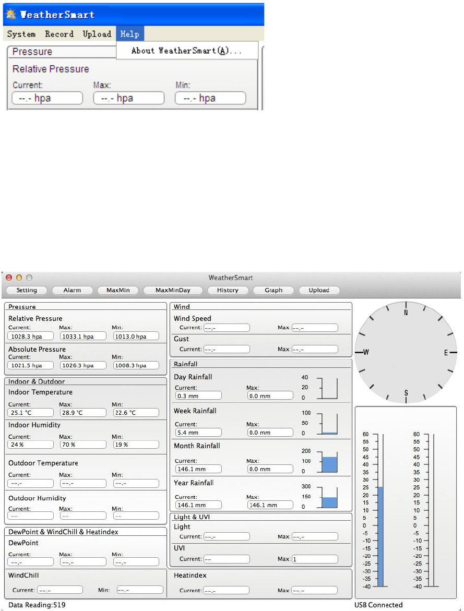Open the Alarm button
Image resolution: width=464 pixels, height=611 pixels.
coord(72,290)
